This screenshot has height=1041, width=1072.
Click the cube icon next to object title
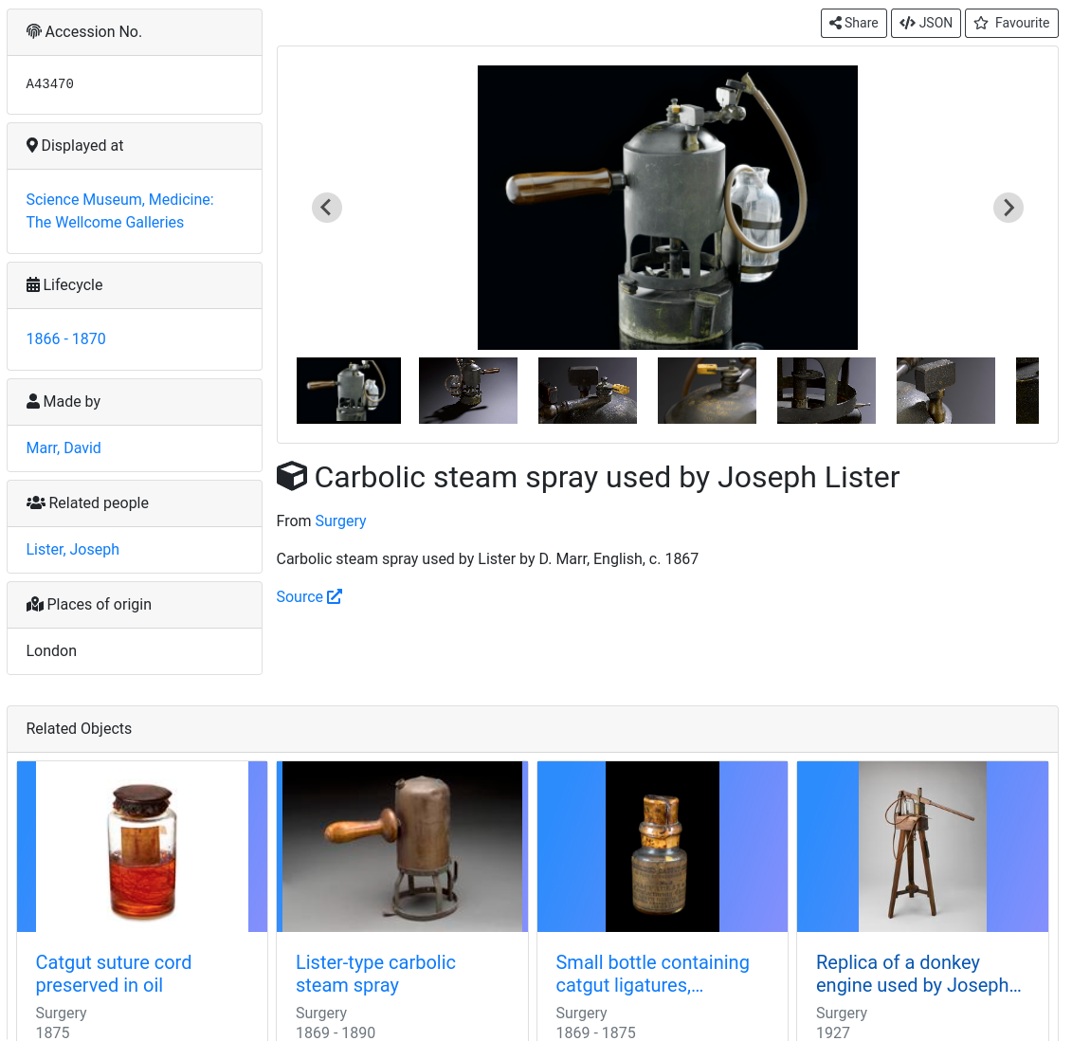(x=292, y=477)
